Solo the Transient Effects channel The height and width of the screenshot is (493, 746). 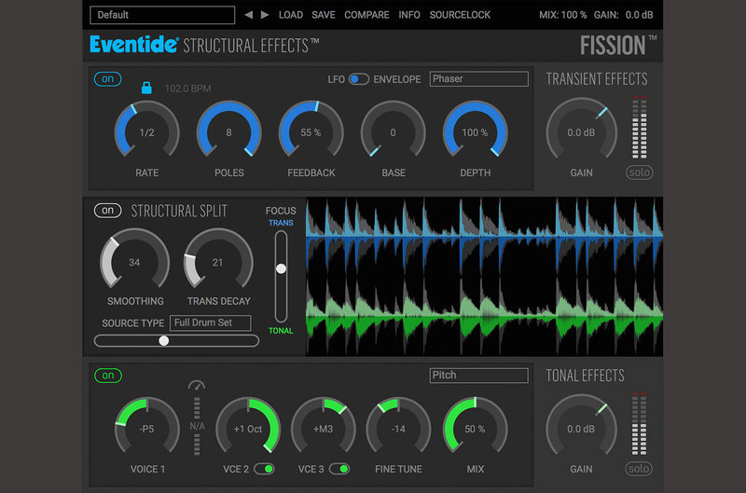[x=640, y=172]
